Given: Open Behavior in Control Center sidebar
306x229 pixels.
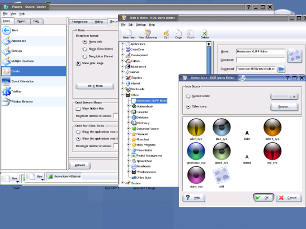Looking at the screenshot, I should (x=34, y=51).
